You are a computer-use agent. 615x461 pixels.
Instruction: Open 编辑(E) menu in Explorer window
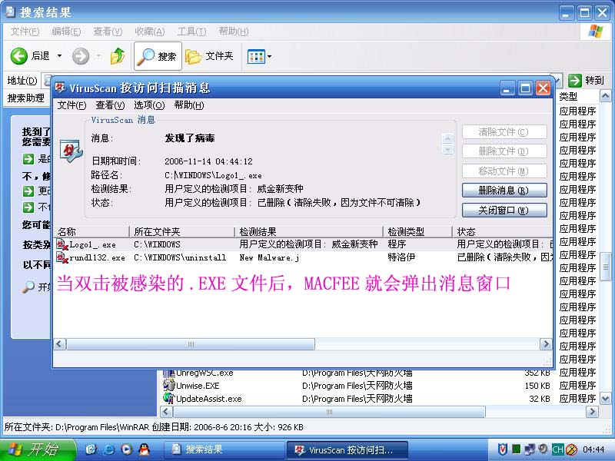pos(66,32)
